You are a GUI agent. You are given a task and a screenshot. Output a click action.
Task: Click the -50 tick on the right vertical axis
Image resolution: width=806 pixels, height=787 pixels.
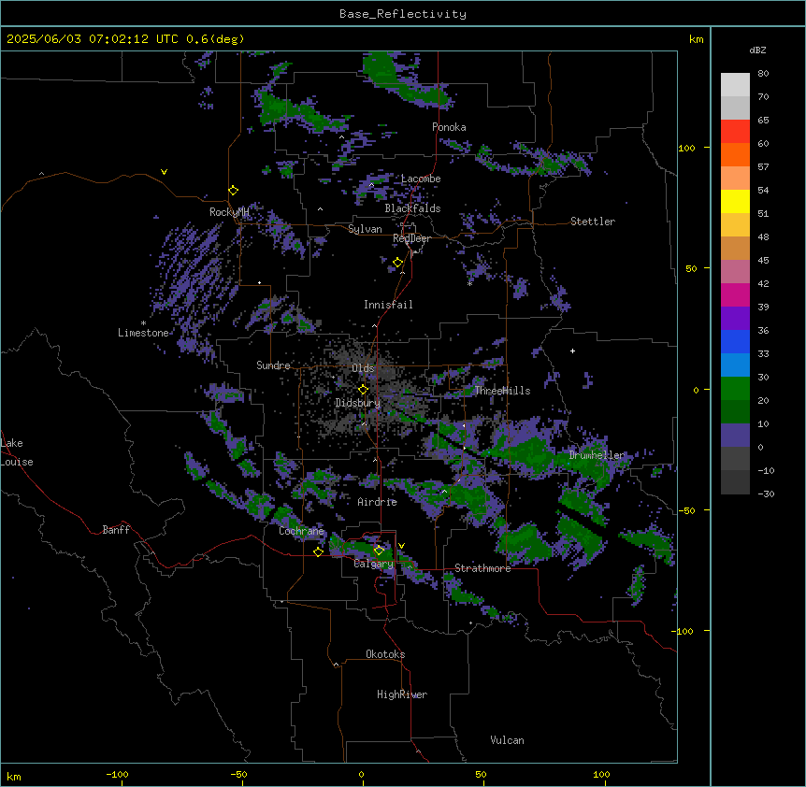pos(687,510)
